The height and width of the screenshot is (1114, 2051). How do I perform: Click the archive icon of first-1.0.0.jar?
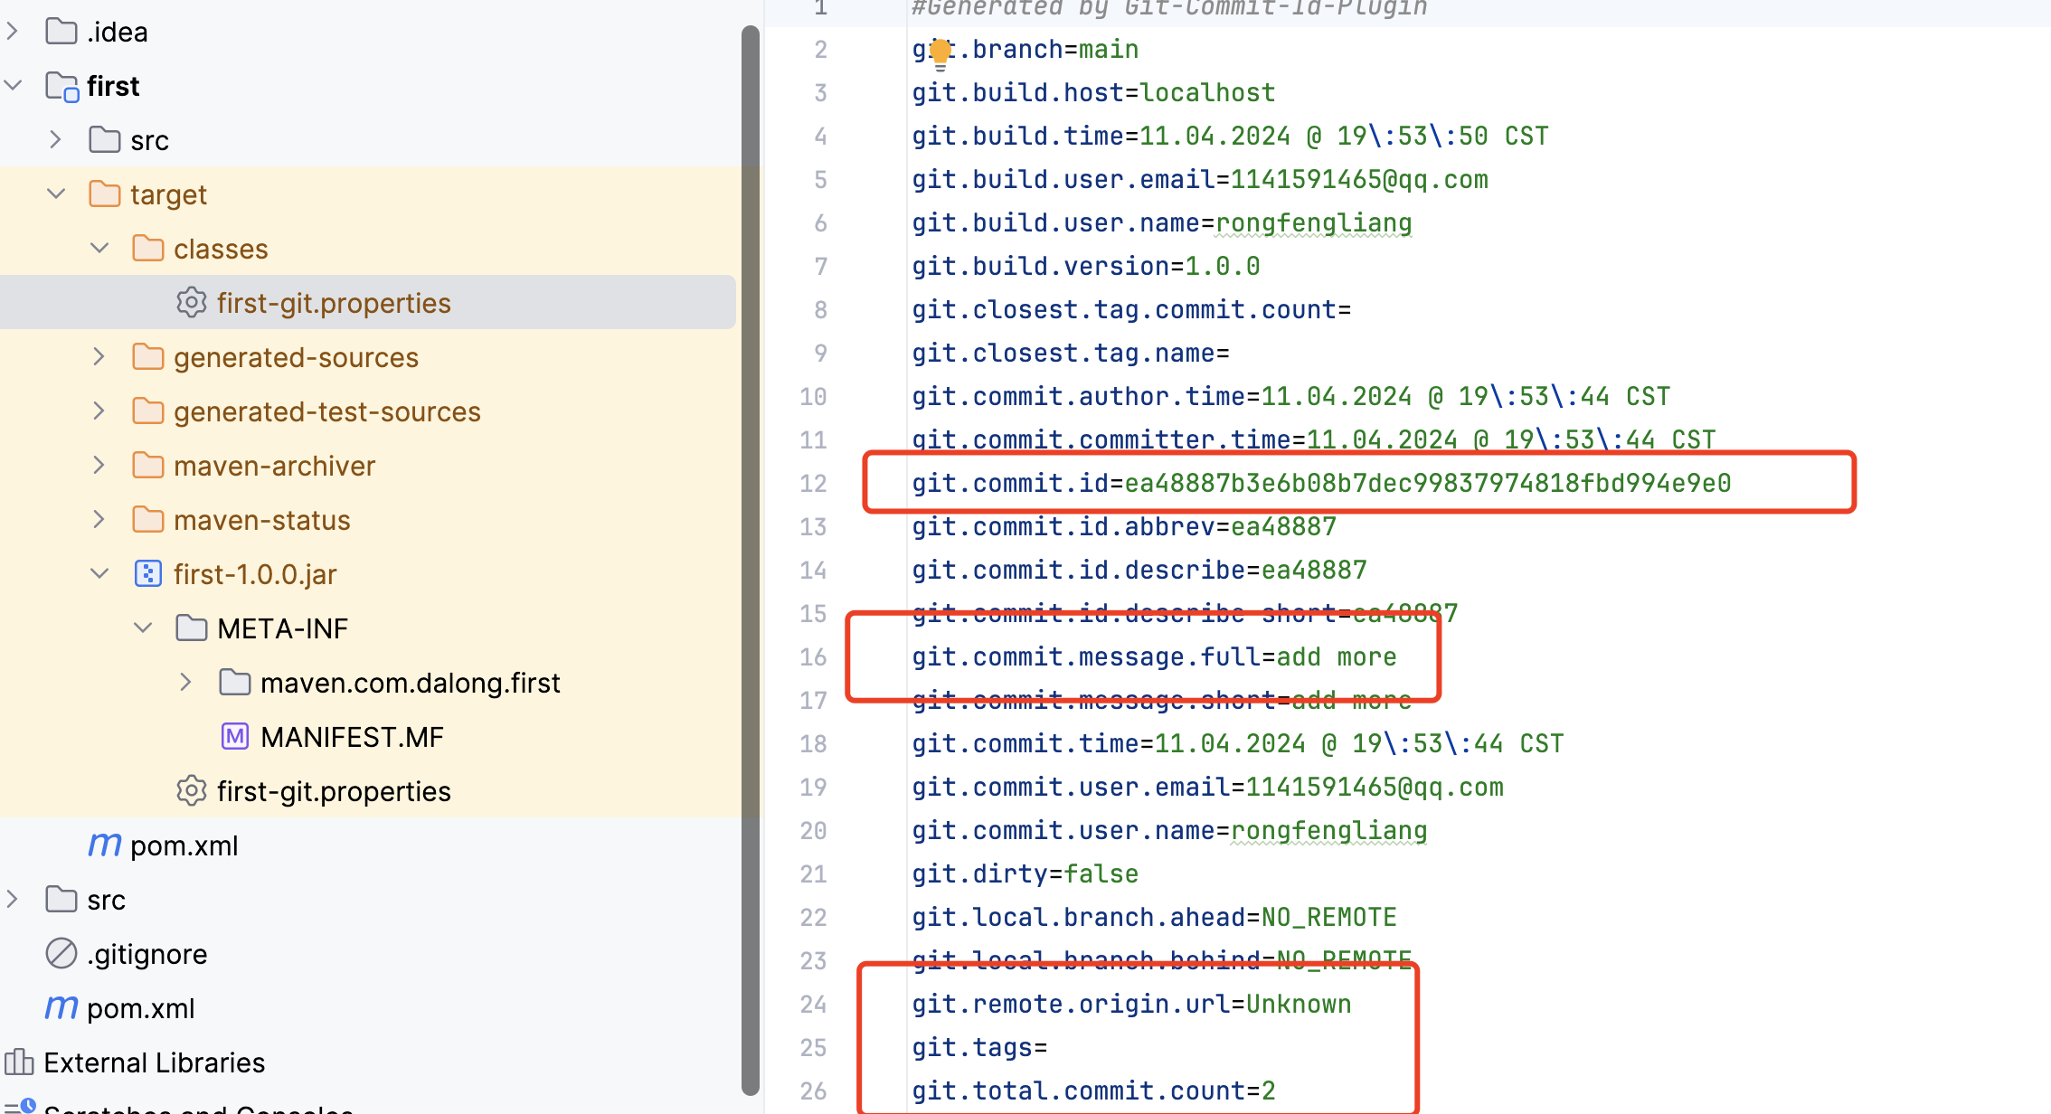(147, 573)
